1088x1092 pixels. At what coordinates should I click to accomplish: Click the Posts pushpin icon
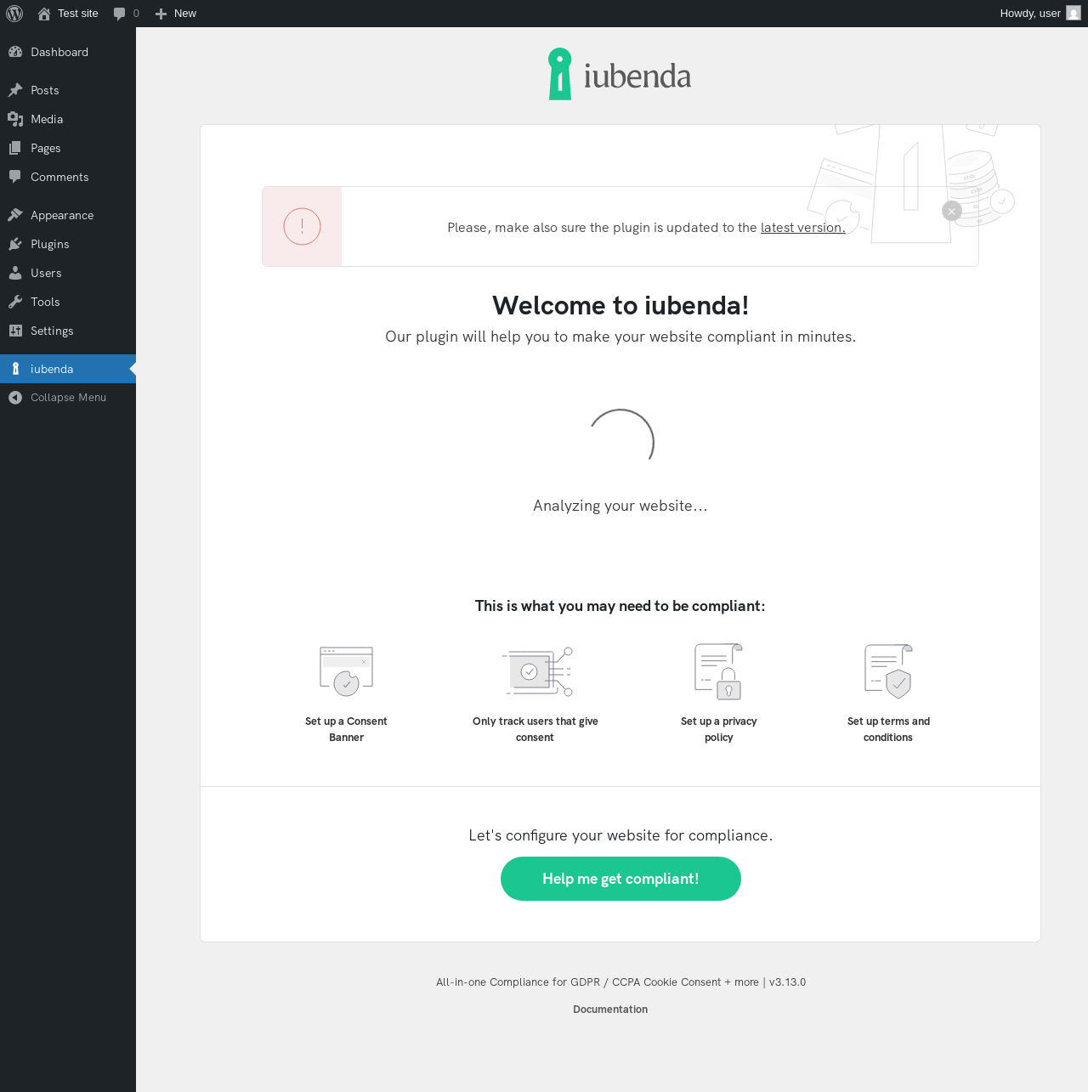pos(15,90)
